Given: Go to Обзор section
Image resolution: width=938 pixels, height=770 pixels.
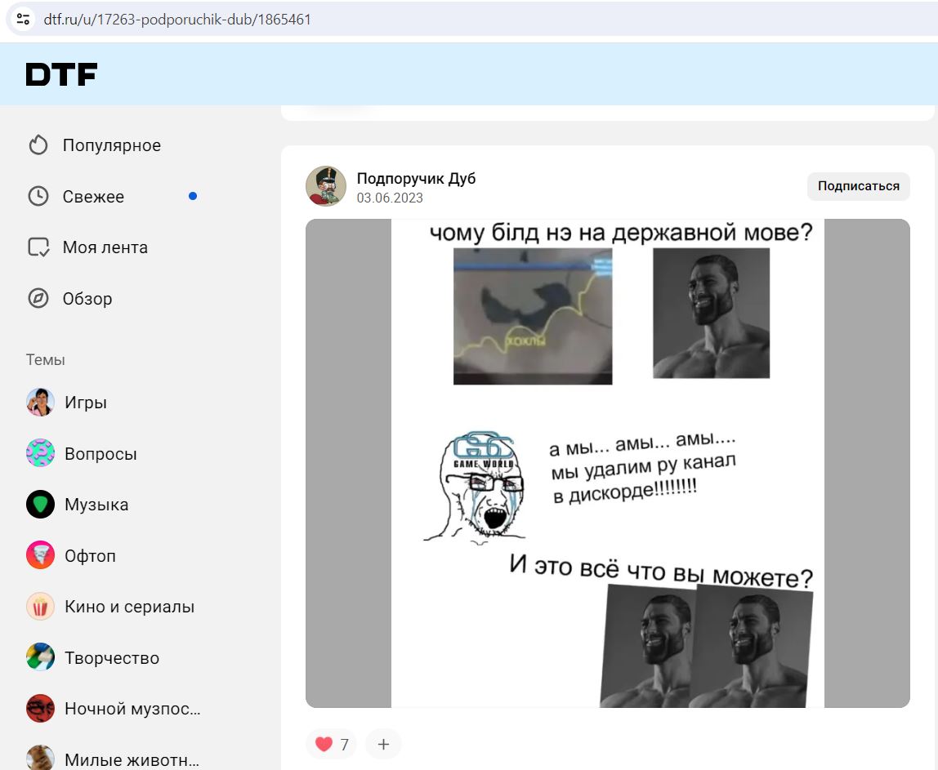Looking at the screenshot, I should (87, 298).
